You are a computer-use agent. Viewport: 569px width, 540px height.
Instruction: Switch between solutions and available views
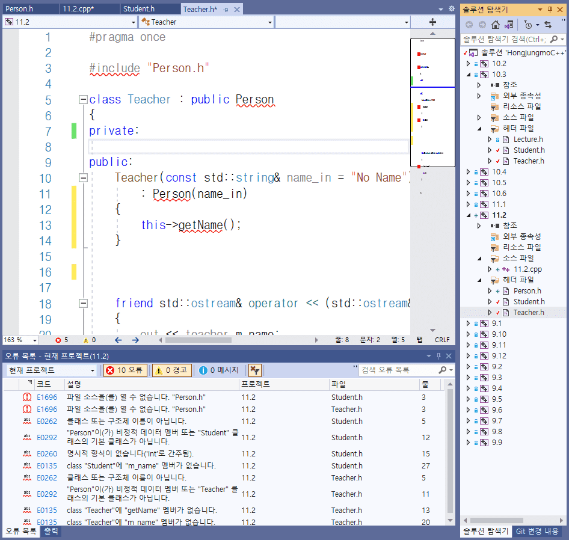click(509, 25)
